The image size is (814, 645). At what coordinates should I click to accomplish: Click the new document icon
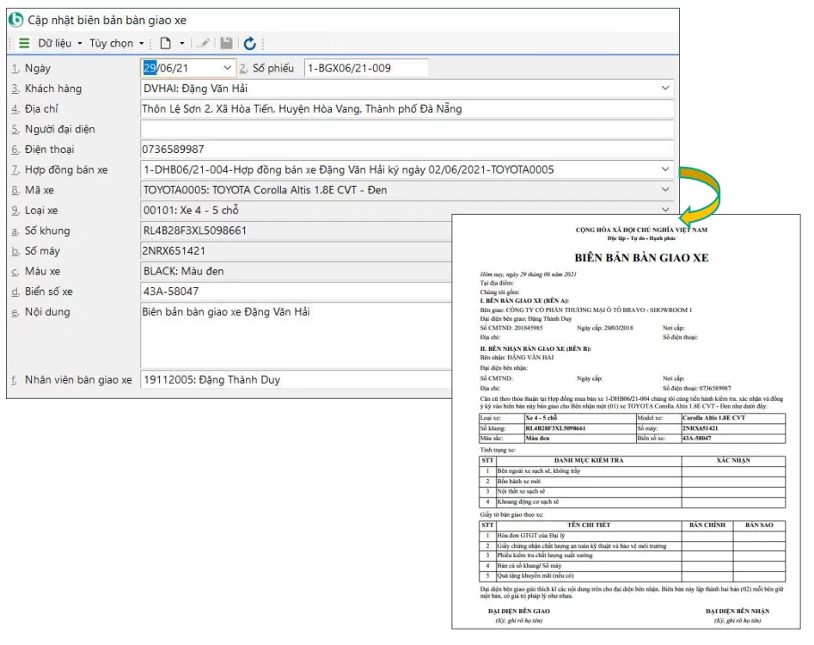pyautogui.click(x=166, y=43)
